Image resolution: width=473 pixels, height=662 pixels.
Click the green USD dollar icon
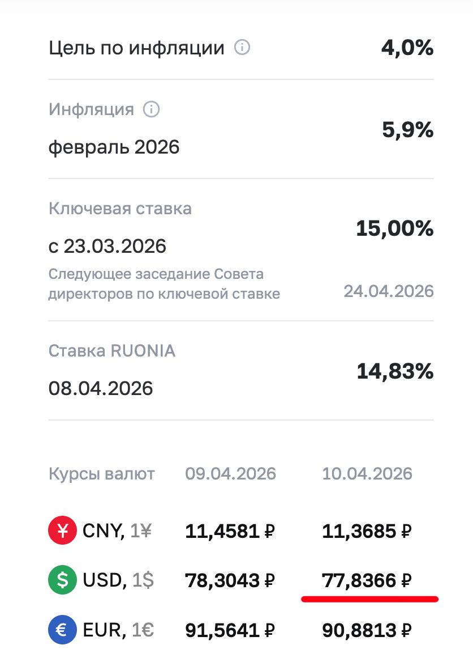click(62, 580)
